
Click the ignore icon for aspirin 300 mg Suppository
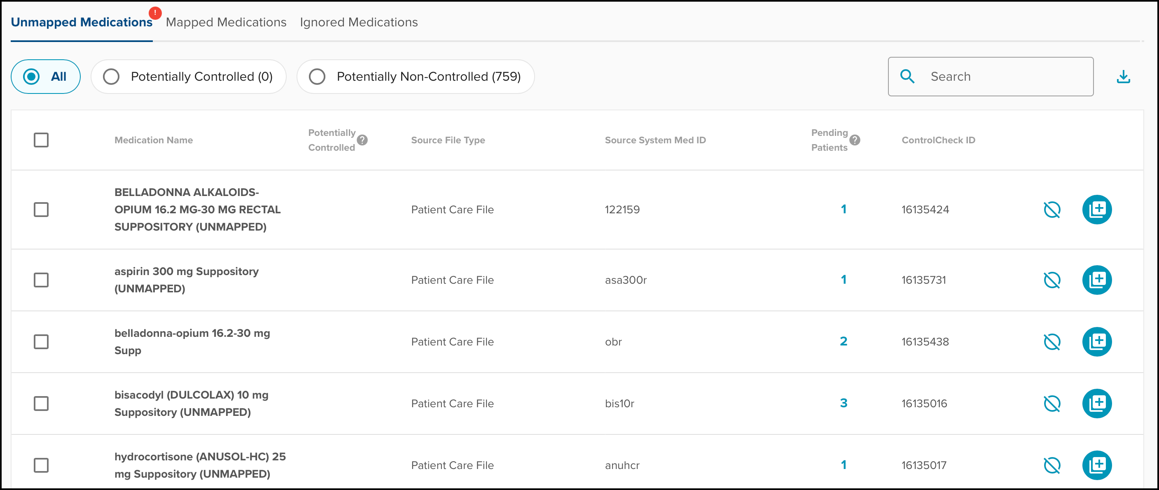point(1052,280)
